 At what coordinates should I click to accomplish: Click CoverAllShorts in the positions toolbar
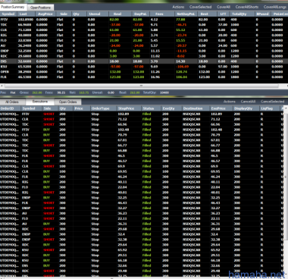point(247,7)
